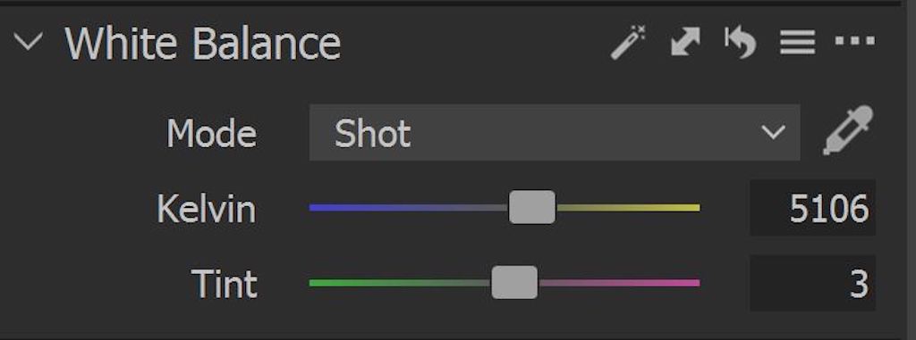
Task: Reset White Balance with the undo arrow
Action: (x=740, y=43)
